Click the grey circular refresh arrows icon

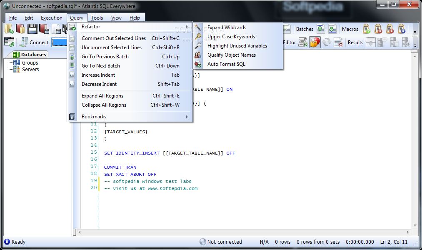coord(327,42)
